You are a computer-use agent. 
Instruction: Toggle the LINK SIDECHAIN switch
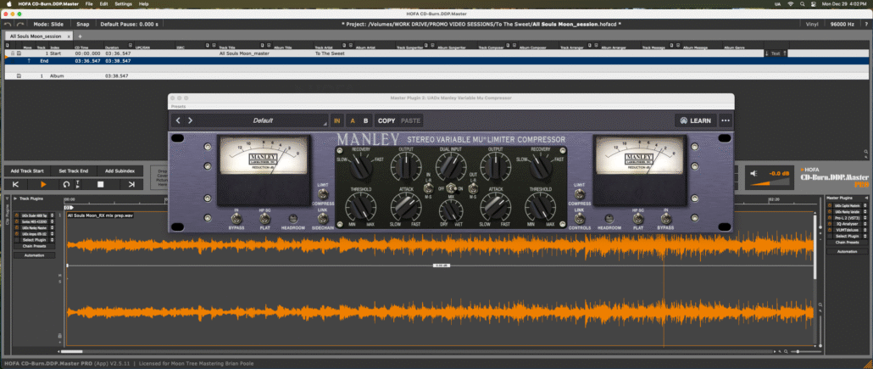pyautogui.click(x=322, y=220)
